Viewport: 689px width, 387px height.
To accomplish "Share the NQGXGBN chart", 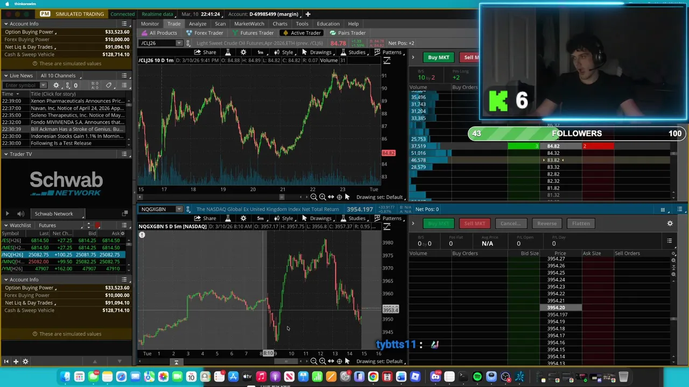I will (x=205, y=218).
